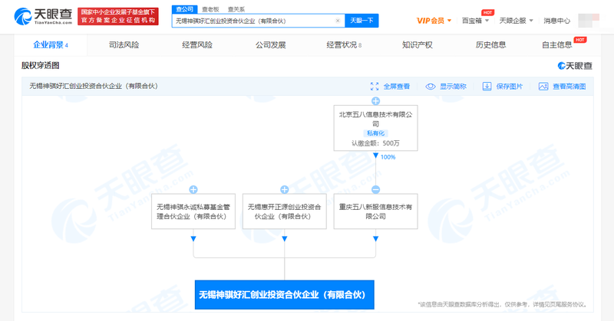Click the blurred user avatar
The width and height of the screenshot is (614, 321).
pos(589,21)
